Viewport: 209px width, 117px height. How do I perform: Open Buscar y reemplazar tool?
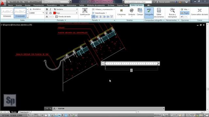(x=172, y=13)
